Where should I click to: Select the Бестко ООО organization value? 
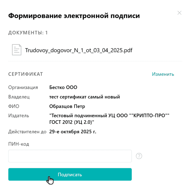pos(63,88)
